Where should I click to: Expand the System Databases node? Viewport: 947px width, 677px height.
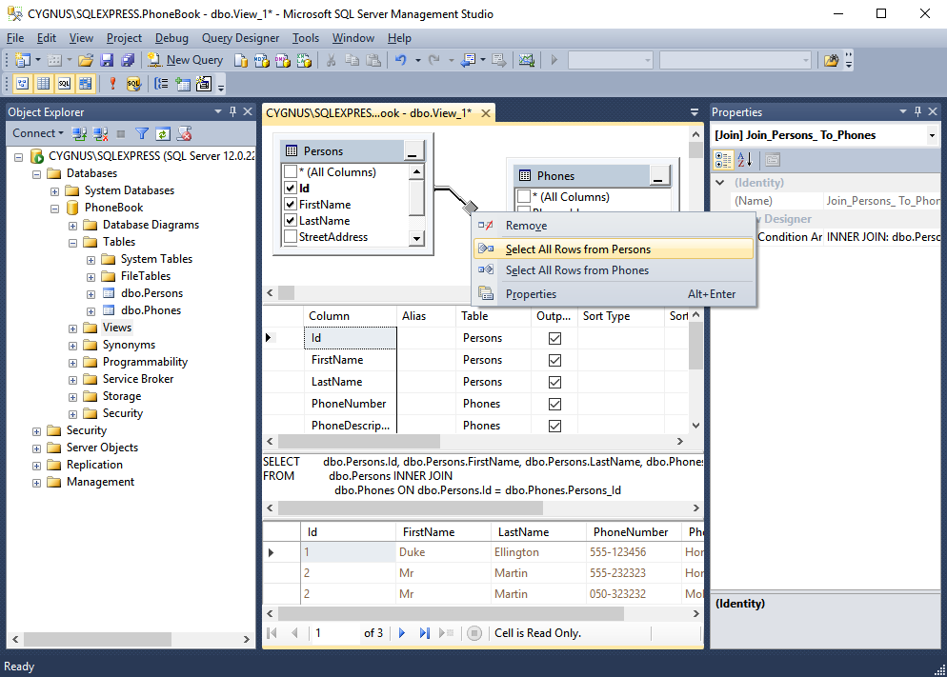[x=55, y=191]
